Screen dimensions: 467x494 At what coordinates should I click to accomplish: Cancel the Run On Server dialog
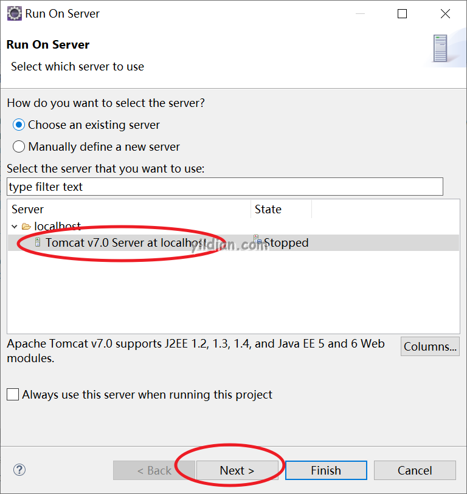(x=415, y=470)
